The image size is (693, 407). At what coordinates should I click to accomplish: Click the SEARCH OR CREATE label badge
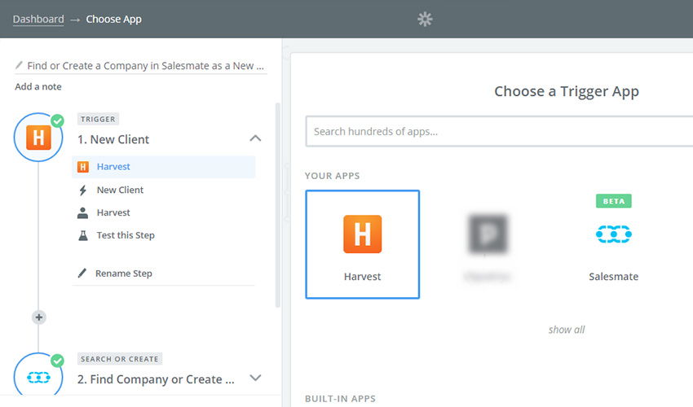[119, 359]
